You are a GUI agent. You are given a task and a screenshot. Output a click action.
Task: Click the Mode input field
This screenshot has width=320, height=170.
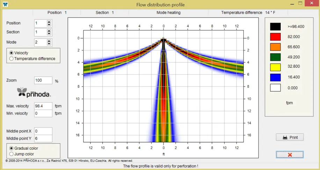tap(41, 42)
